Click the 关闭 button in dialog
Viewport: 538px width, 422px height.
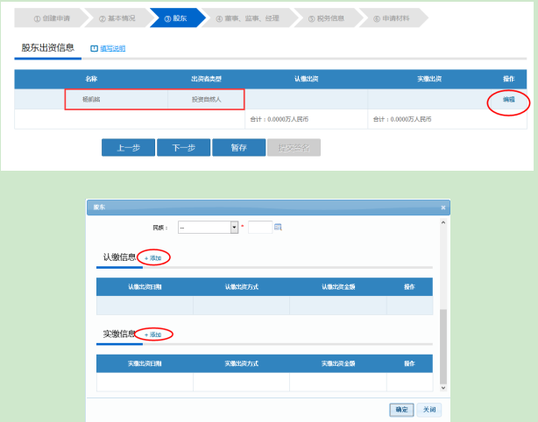pyautogui.click(x=428, y=410)
